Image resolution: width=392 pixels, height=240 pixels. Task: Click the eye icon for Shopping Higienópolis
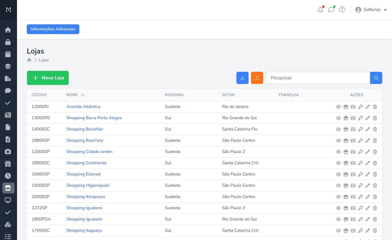pyautogui.click(x=338, y=185)
